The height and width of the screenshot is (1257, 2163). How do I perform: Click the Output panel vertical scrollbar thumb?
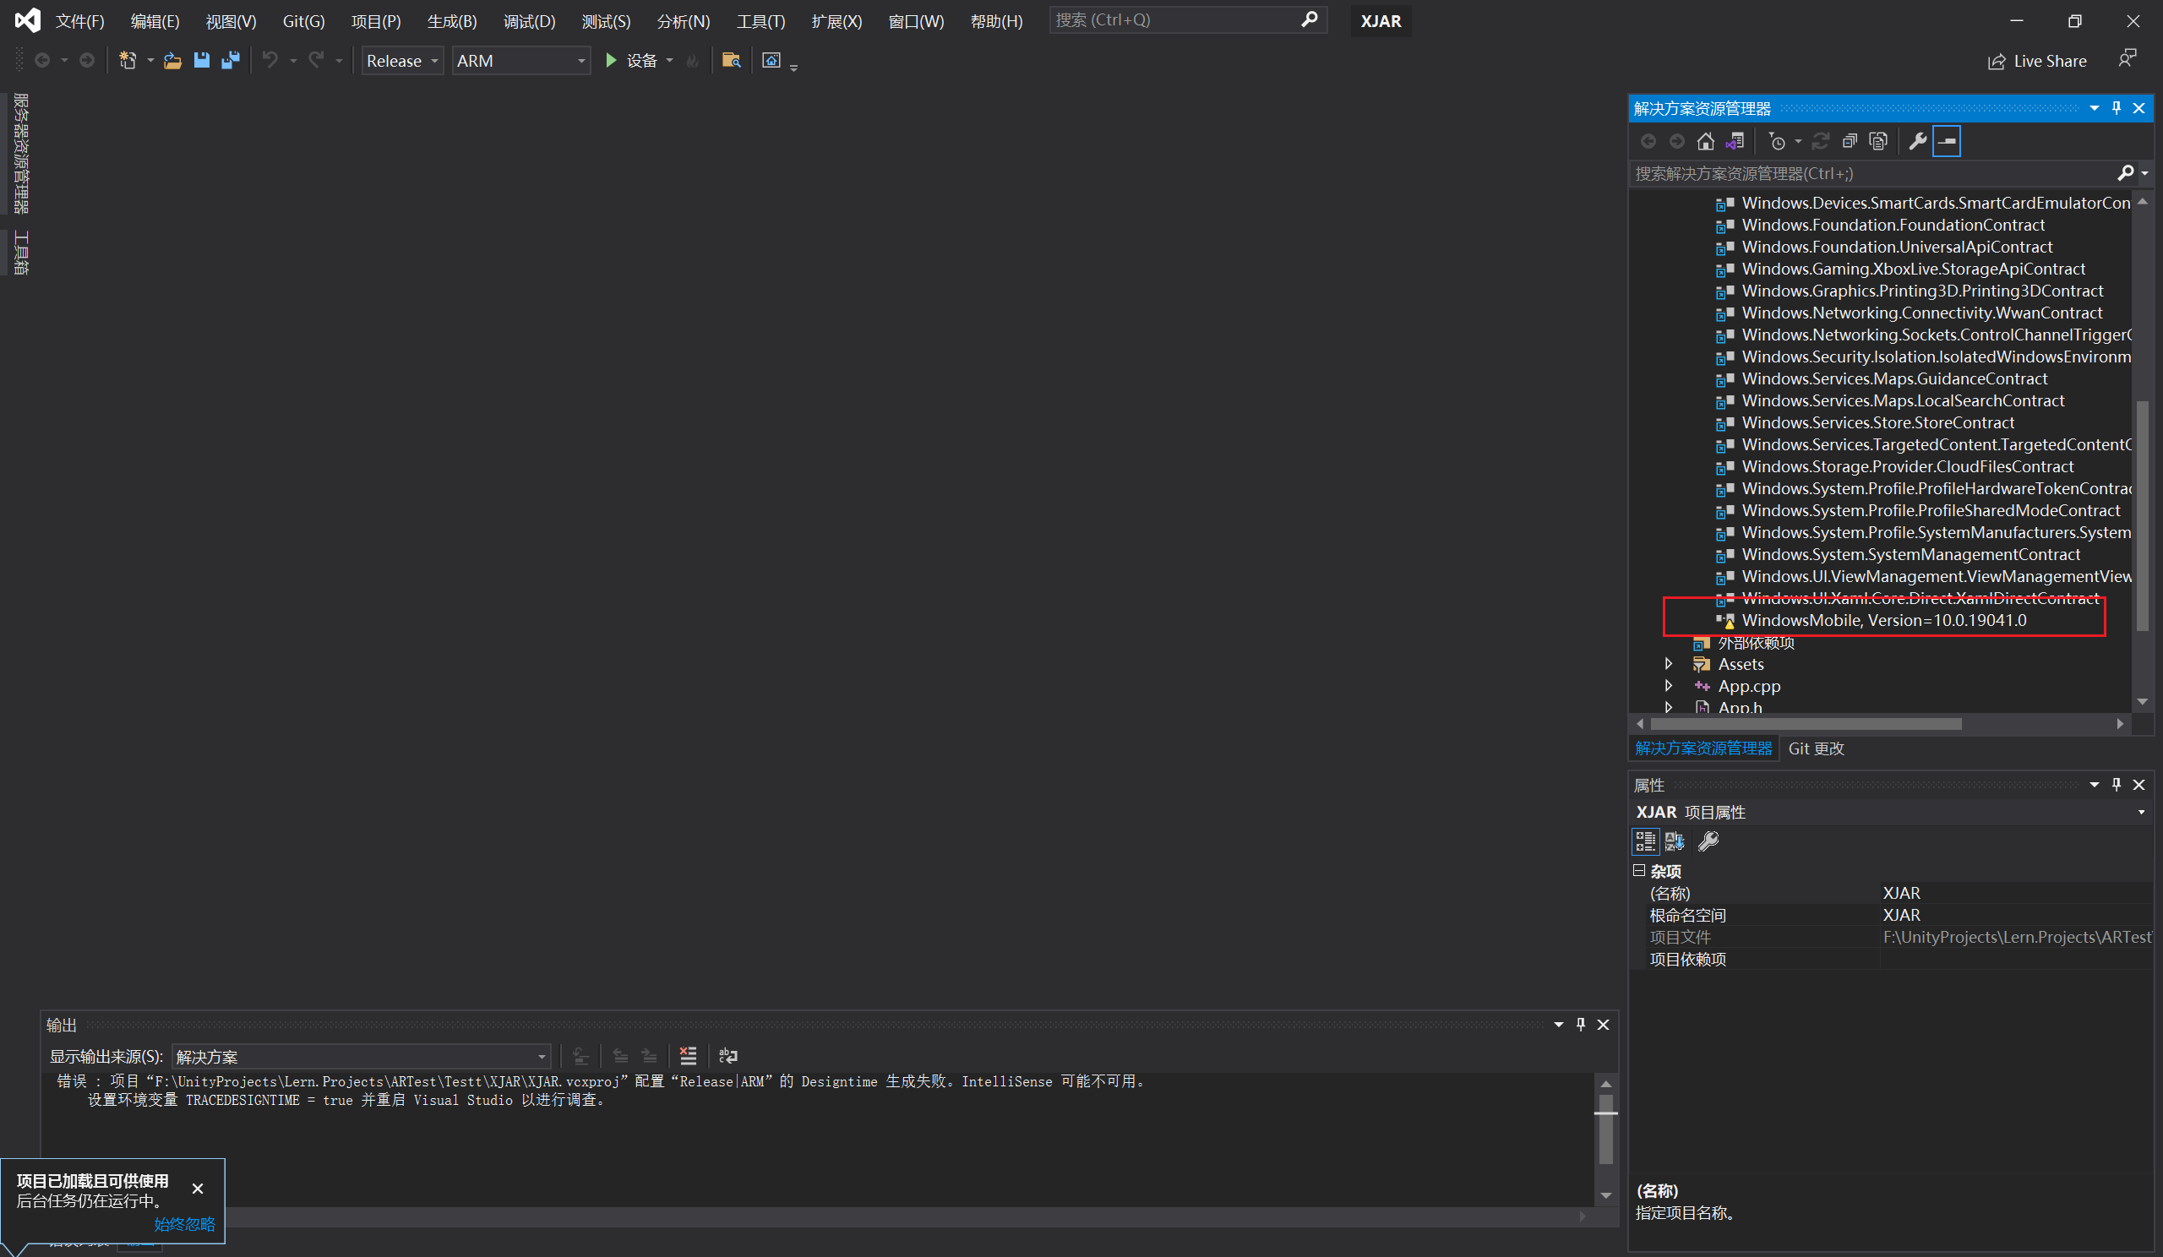click(1605, 1128)
